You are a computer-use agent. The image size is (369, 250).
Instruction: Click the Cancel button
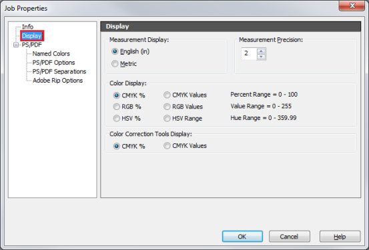point(290,237)
